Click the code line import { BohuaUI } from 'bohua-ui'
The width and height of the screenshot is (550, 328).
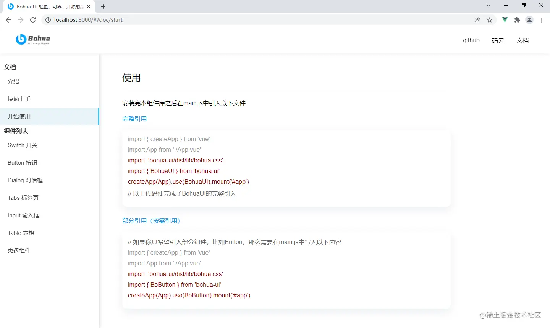tap(174, 171)
